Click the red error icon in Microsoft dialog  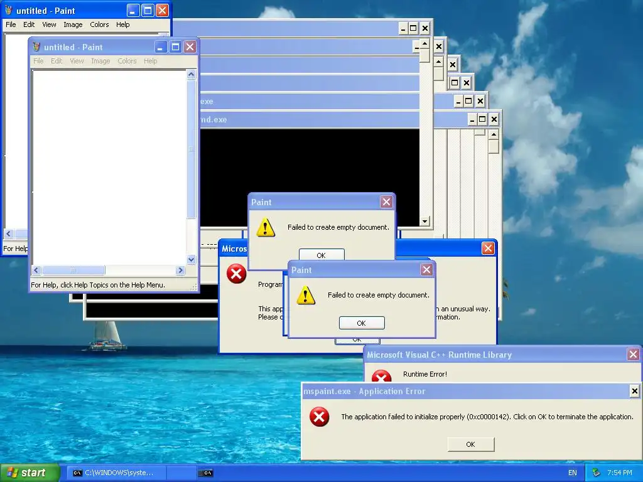click(x=237, y=274)
